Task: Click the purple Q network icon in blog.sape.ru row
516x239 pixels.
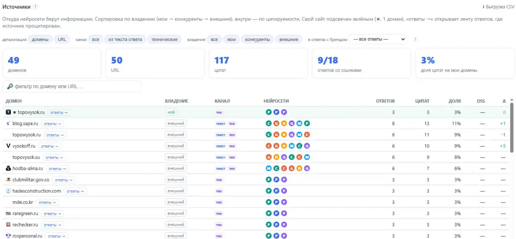Action: click(291, 123)
